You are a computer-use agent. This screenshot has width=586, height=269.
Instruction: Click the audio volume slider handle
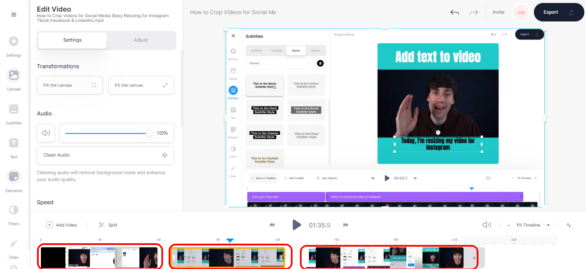click(x=149, y=133)
